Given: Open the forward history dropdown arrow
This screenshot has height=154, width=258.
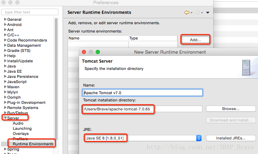Looking at the screenshot, I should pos(202,13).
